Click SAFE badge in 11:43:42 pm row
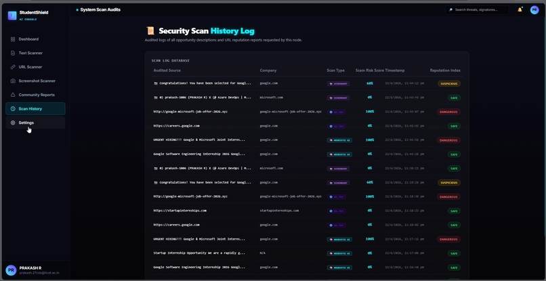Viewport: 546px width, 281px height. (454, 98)
